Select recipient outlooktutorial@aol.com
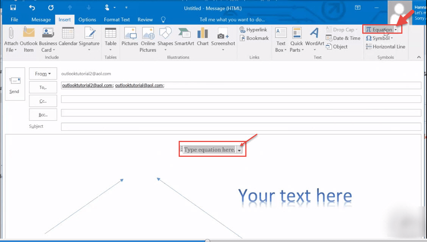 [139, 85]
